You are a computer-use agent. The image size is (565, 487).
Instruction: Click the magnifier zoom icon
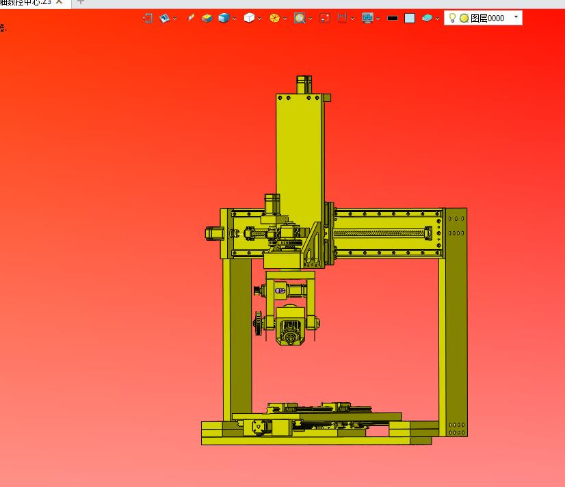[x=300, y=18]
